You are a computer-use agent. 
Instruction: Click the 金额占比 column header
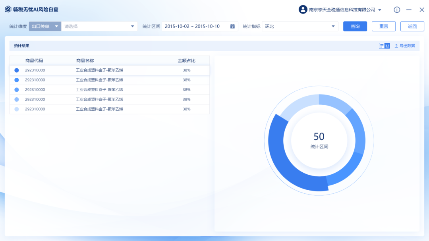coord(186,60)
